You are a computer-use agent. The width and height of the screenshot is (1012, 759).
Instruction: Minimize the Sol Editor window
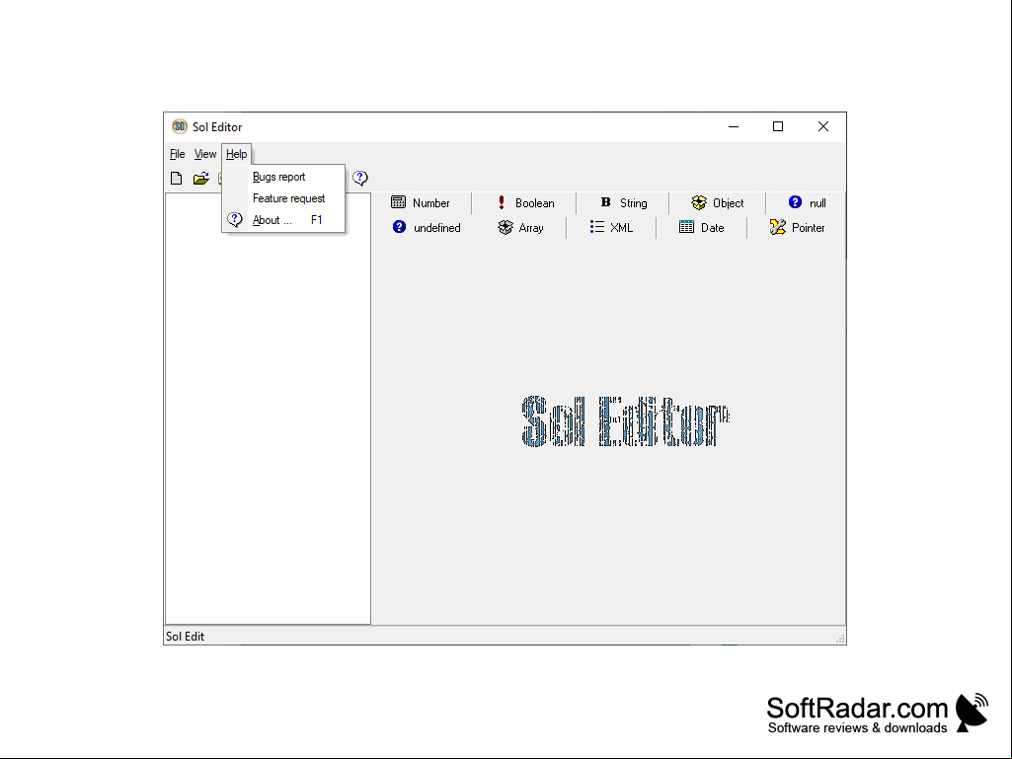click(x=734, y=126)
